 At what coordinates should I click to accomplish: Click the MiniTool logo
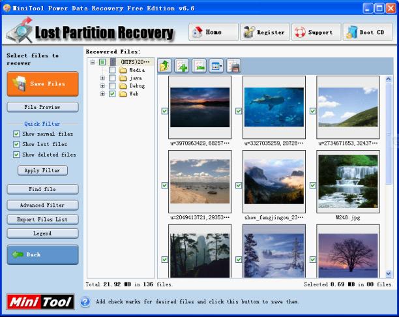pyautogui.click(x=40, y=302)
